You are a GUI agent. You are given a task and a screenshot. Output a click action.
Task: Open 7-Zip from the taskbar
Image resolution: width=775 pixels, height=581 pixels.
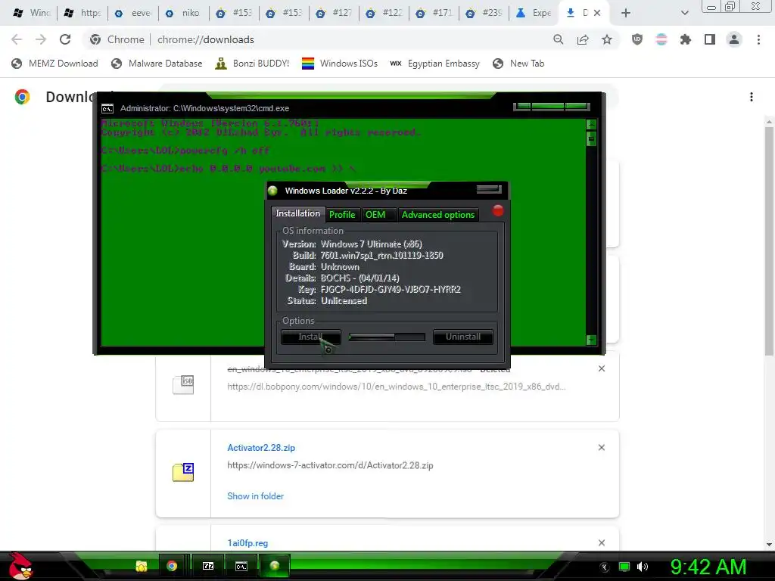point(208,566)
